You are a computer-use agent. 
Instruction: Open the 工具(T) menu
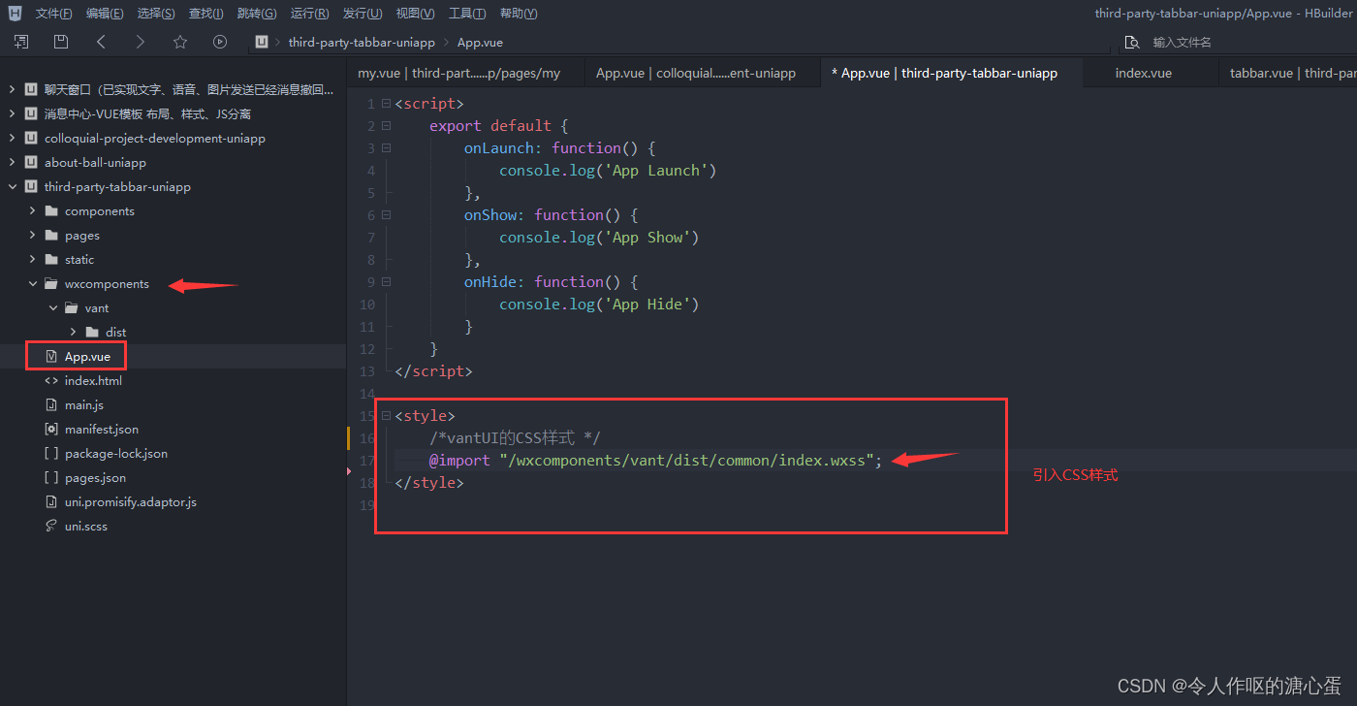point(467,14)
